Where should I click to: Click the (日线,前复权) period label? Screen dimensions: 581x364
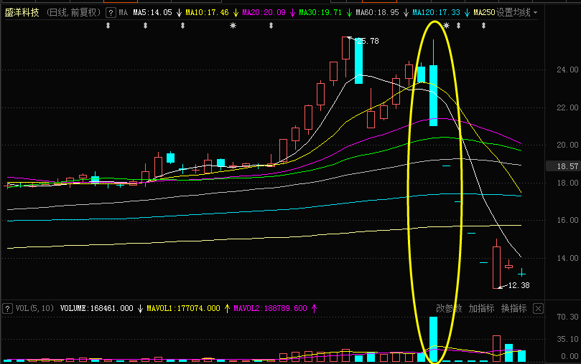pyautogui.click(x=74, y=13)
